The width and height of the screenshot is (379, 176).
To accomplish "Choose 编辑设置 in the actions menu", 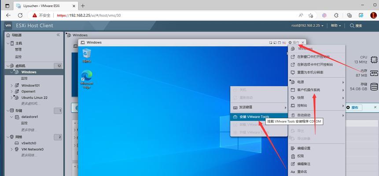I will pos(317,148).
